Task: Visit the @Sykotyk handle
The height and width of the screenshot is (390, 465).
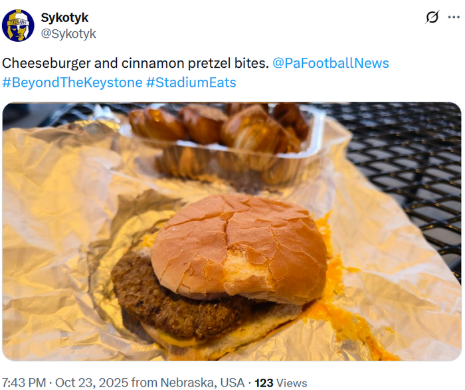Action: tap(68, 33)
